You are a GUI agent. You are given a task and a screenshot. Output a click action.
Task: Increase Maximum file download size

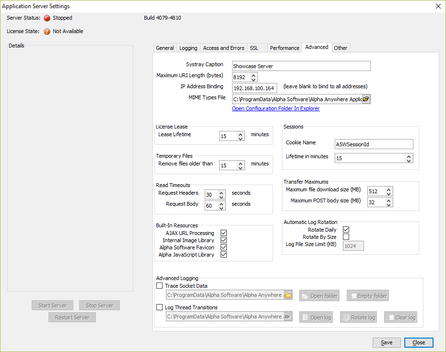pyautogui.click(x=389, y=189)
